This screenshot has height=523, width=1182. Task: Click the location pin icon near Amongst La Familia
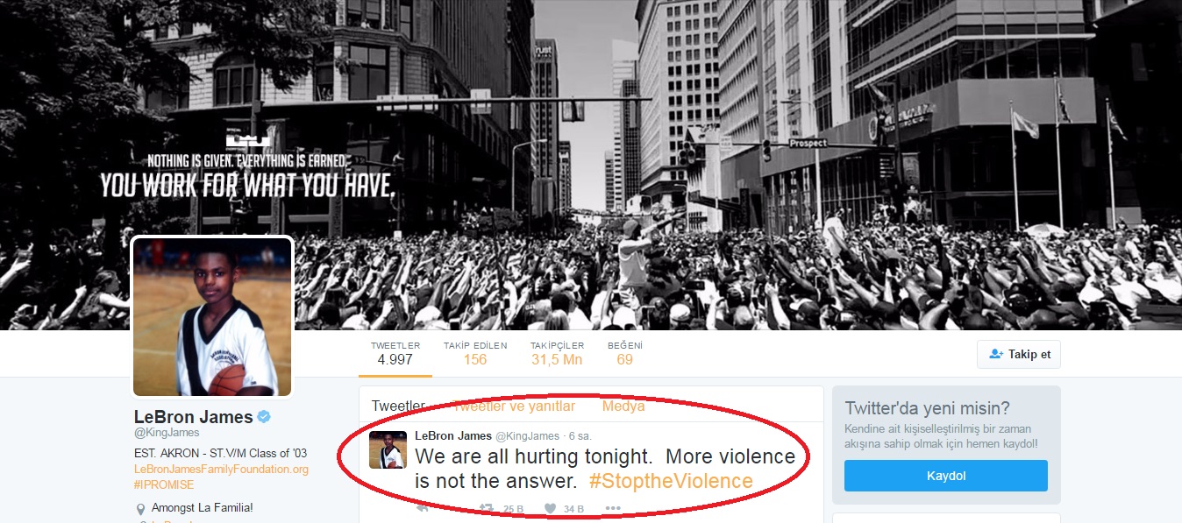pos(140,509)
